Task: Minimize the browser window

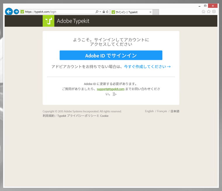Action: (x=200, y=6)
